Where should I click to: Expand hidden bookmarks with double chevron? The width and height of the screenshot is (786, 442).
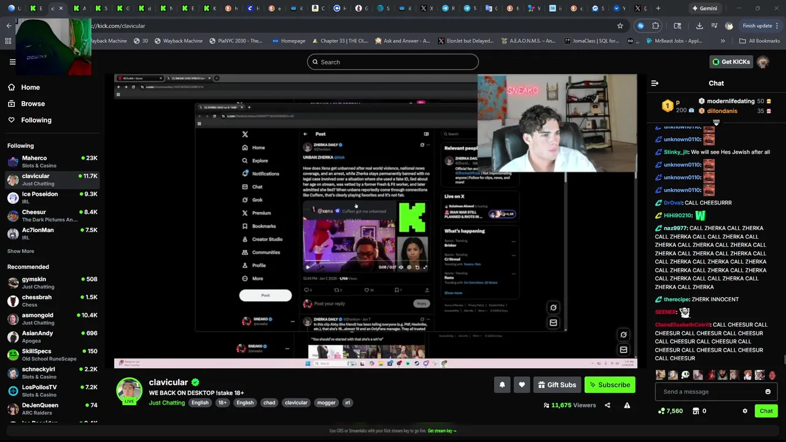(723, 41)
